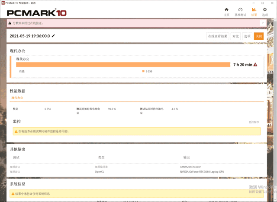The width and height of the screenshot is (277, 202).
Task: Click the 4.0 % battery end value
Action: pyautogui.click(x=175, y=109)
